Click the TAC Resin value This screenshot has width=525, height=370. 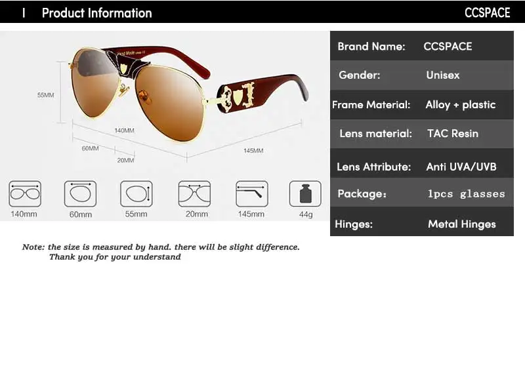[x=453, y=134]
